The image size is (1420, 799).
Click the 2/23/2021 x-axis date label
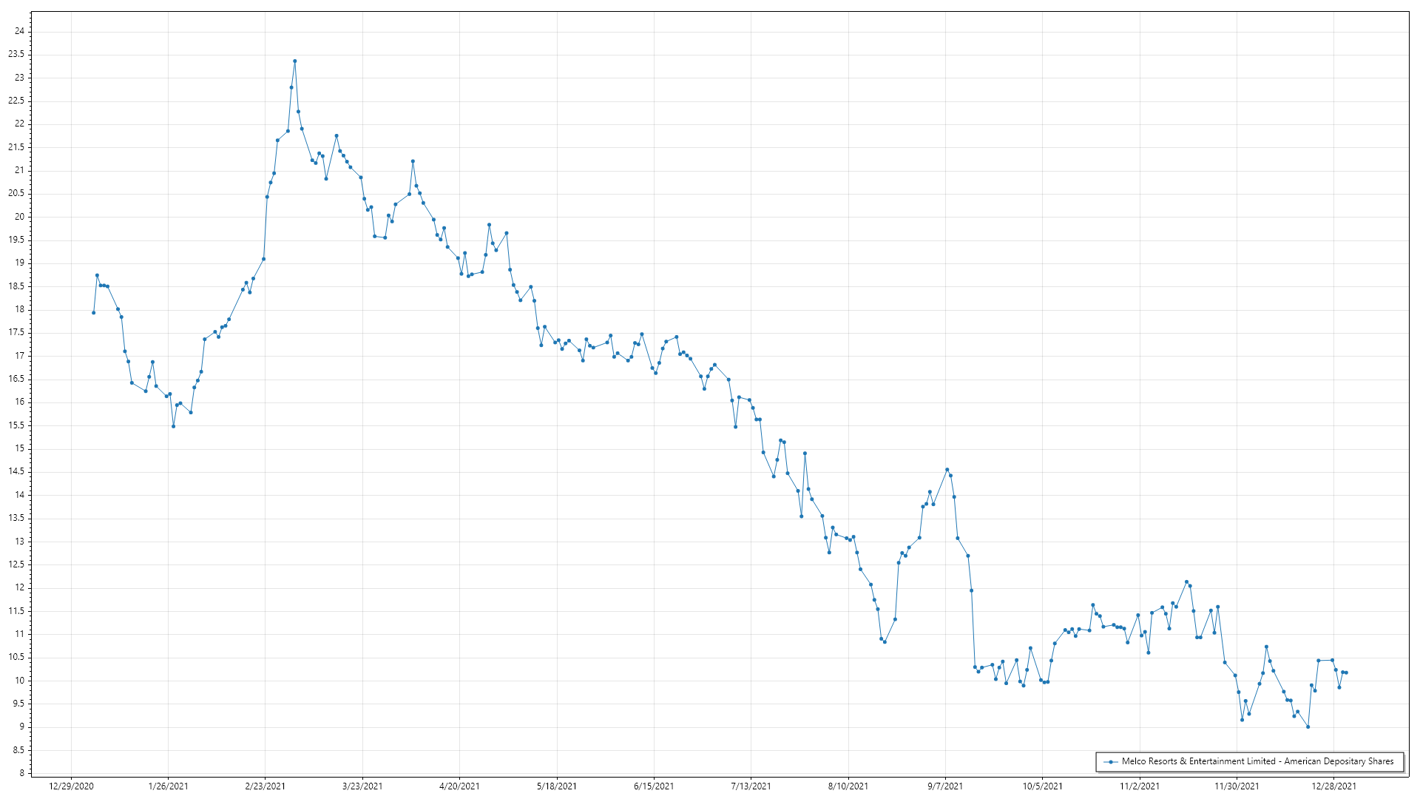coord(265,786)
